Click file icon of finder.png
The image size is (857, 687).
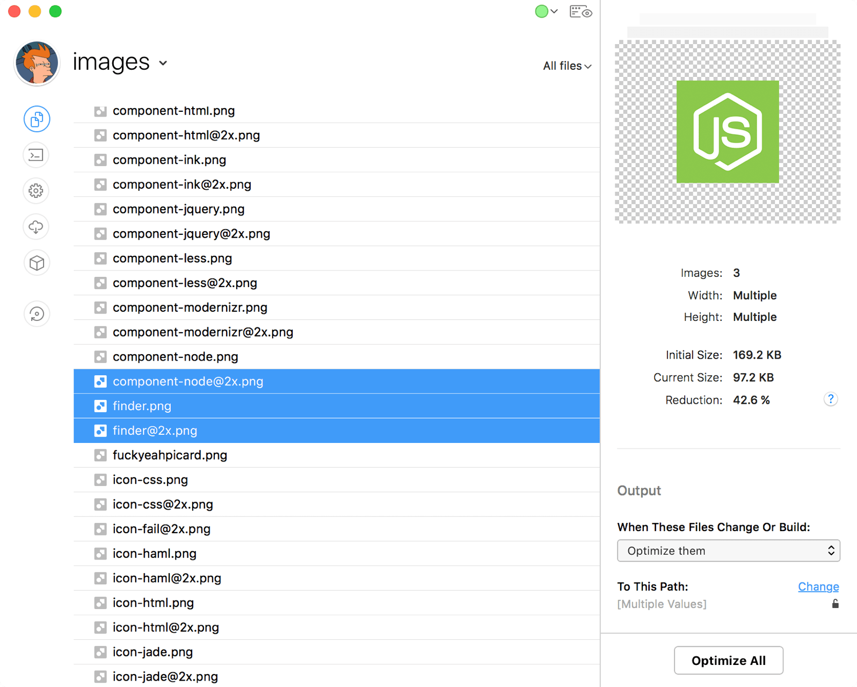(100, 406)
